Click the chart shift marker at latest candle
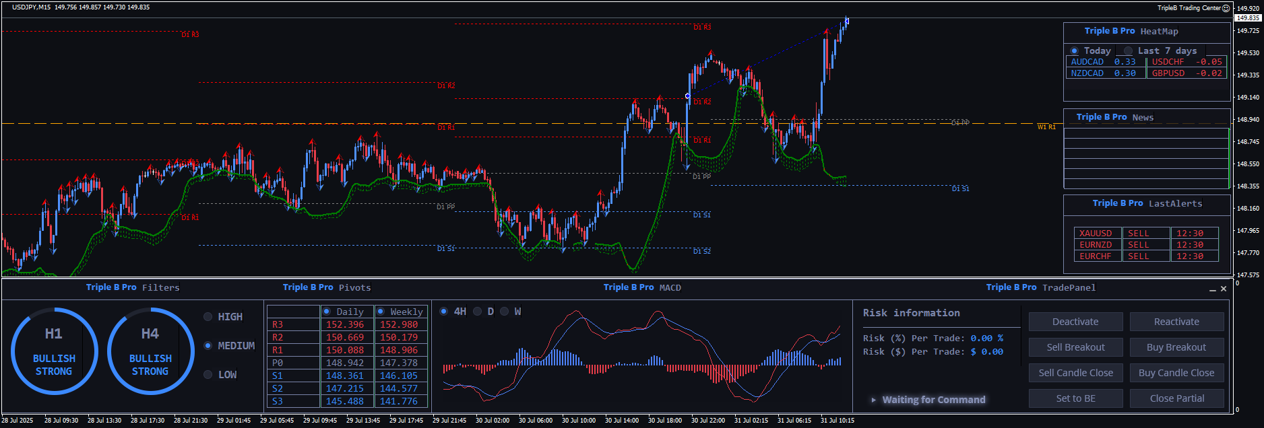Viewport: 1264px width, 428px height. point(846,22)
